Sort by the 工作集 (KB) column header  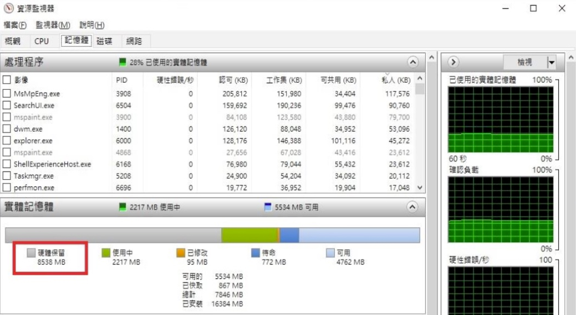coord(284,80)
